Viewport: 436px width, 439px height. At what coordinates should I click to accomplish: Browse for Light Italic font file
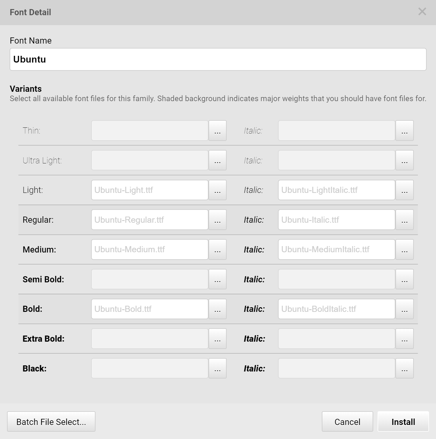[x=404, y=190]
